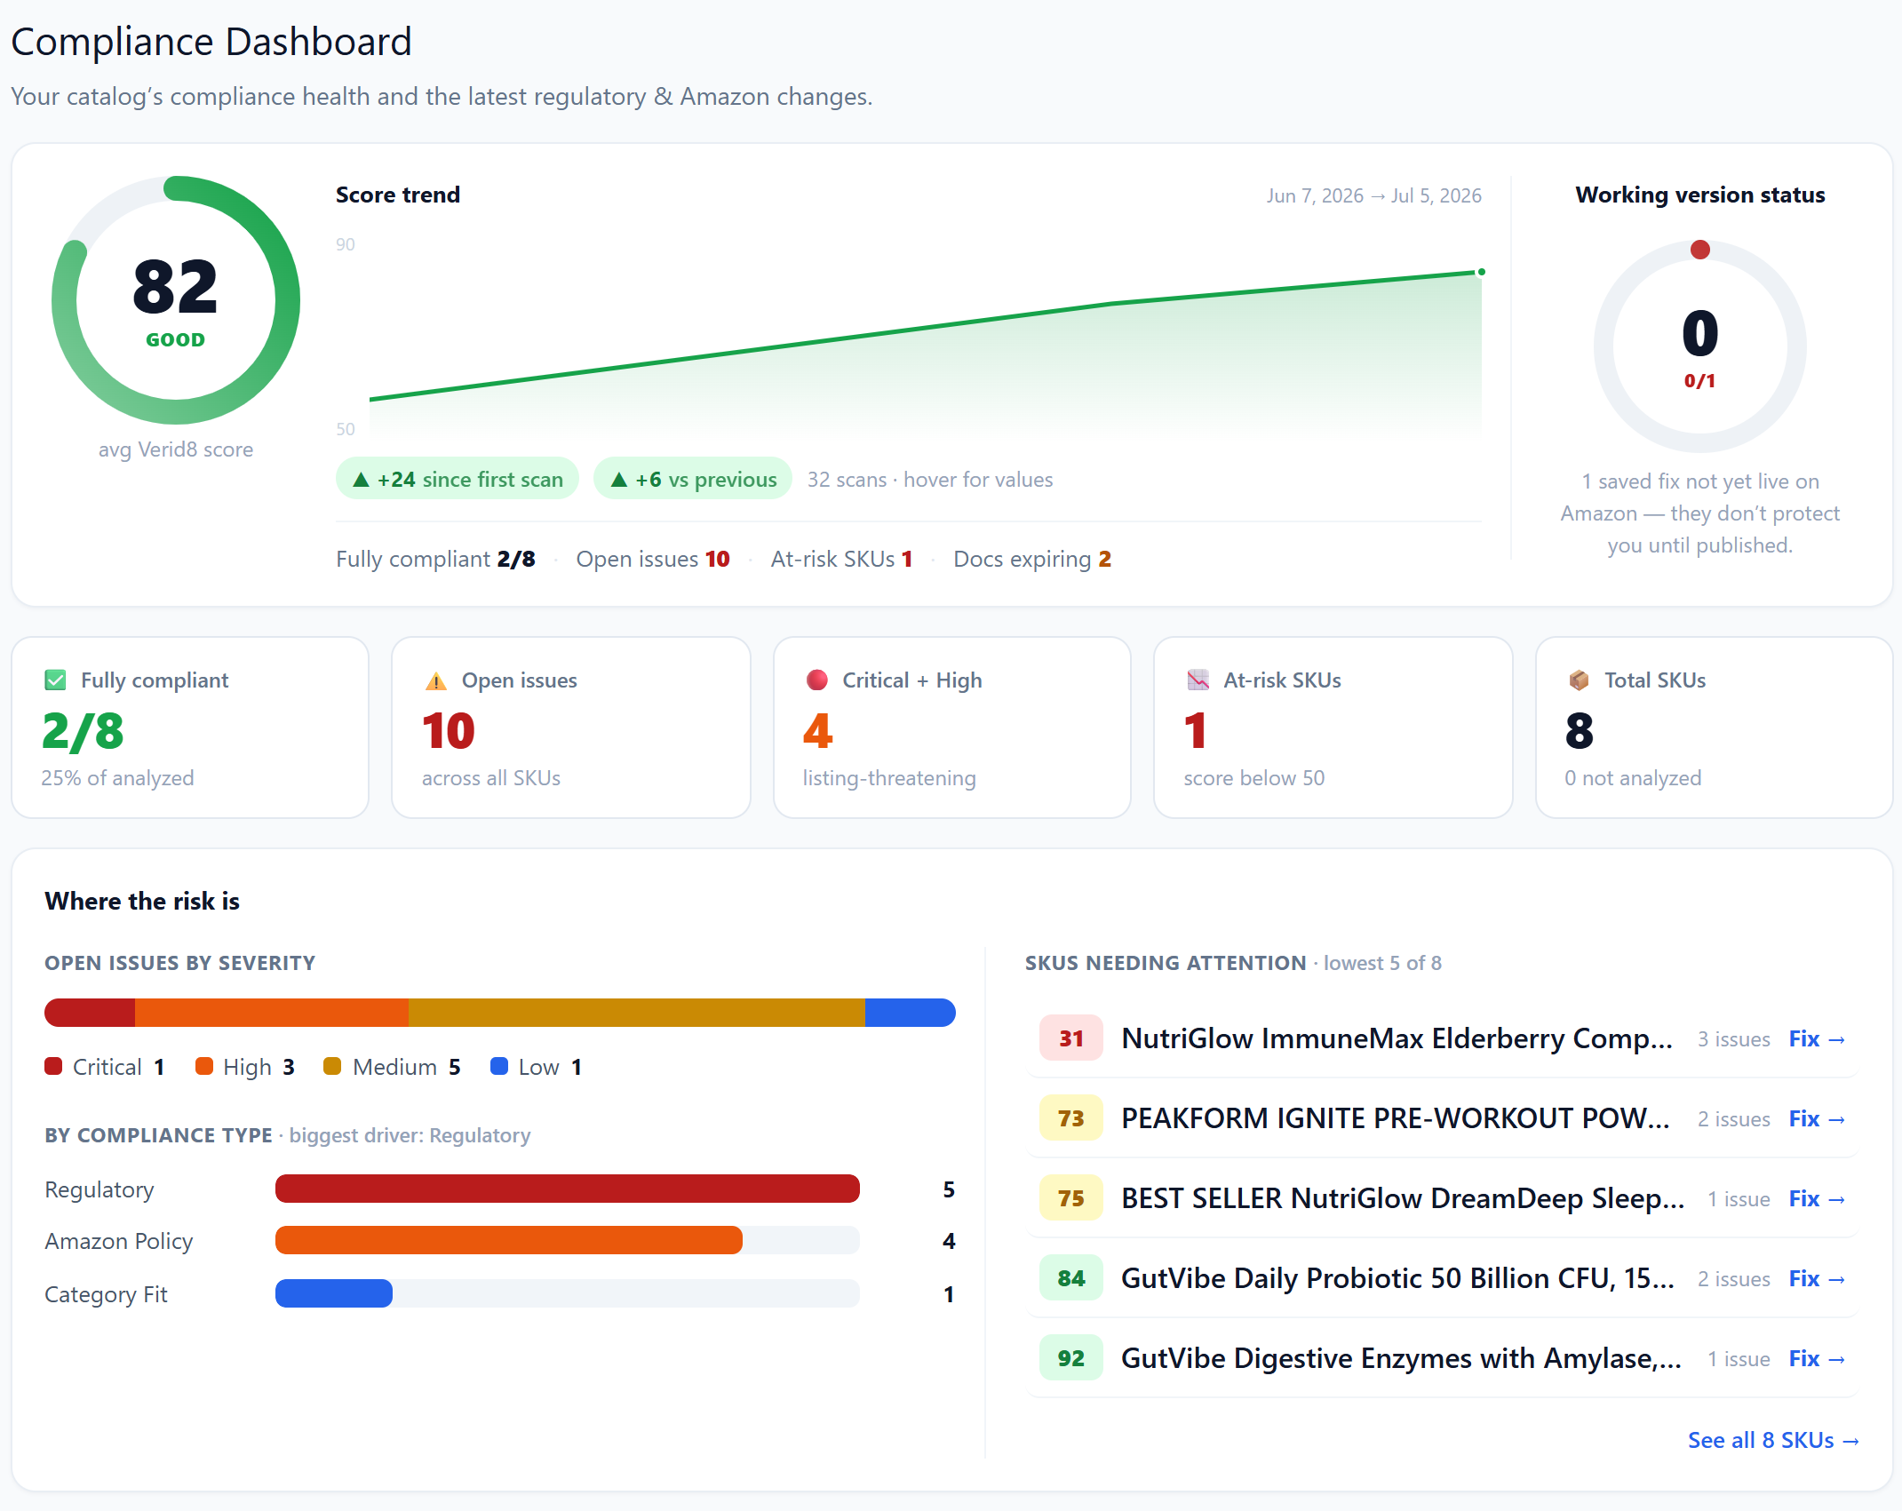Click the orange High segment of severity bar
This screenshot has height=1511, width=1902.
coord(272,1013)
